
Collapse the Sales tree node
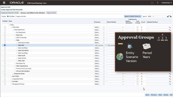point(15,40)
